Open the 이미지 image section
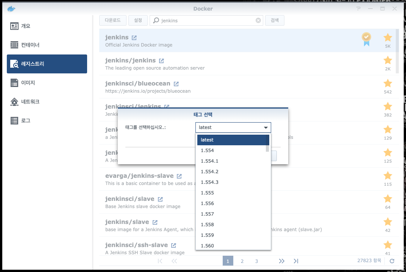 [47, 83]
